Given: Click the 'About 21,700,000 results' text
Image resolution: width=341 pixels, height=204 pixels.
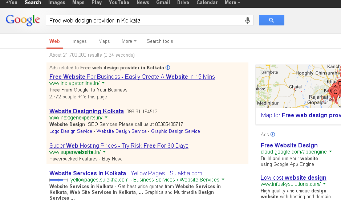Looking at the screenshot, I should pos(92,55).
